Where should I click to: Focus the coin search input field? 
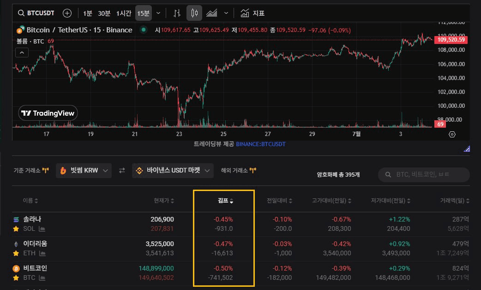424,174
